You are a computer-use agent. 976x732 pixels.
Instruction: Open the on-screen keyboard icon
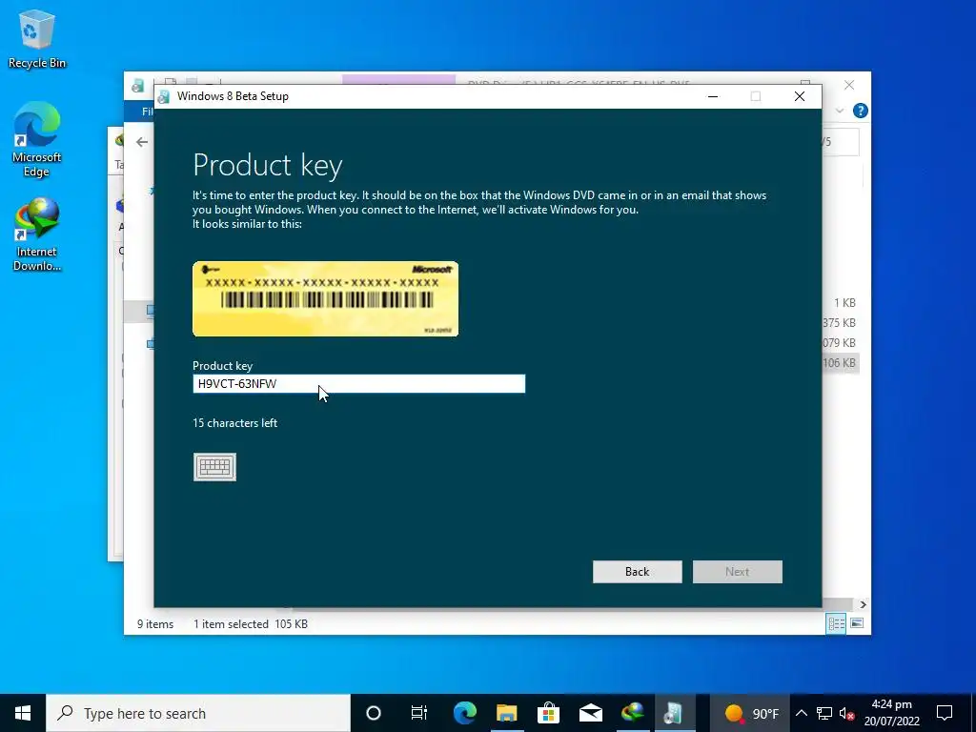214,467
